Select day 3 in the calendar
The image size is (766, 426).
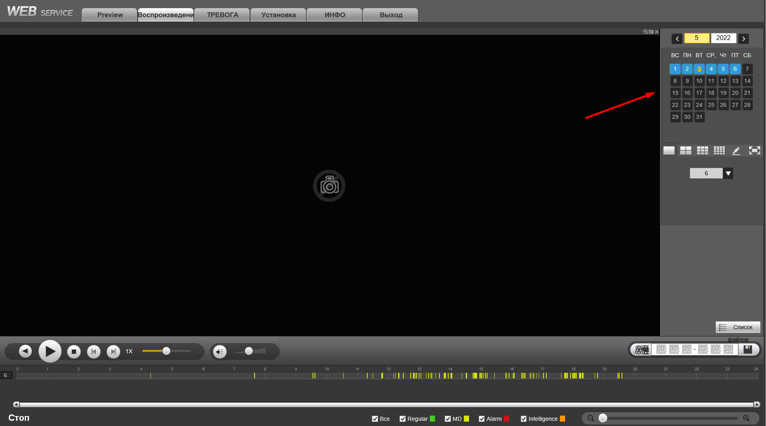click(x=699, y=69)
